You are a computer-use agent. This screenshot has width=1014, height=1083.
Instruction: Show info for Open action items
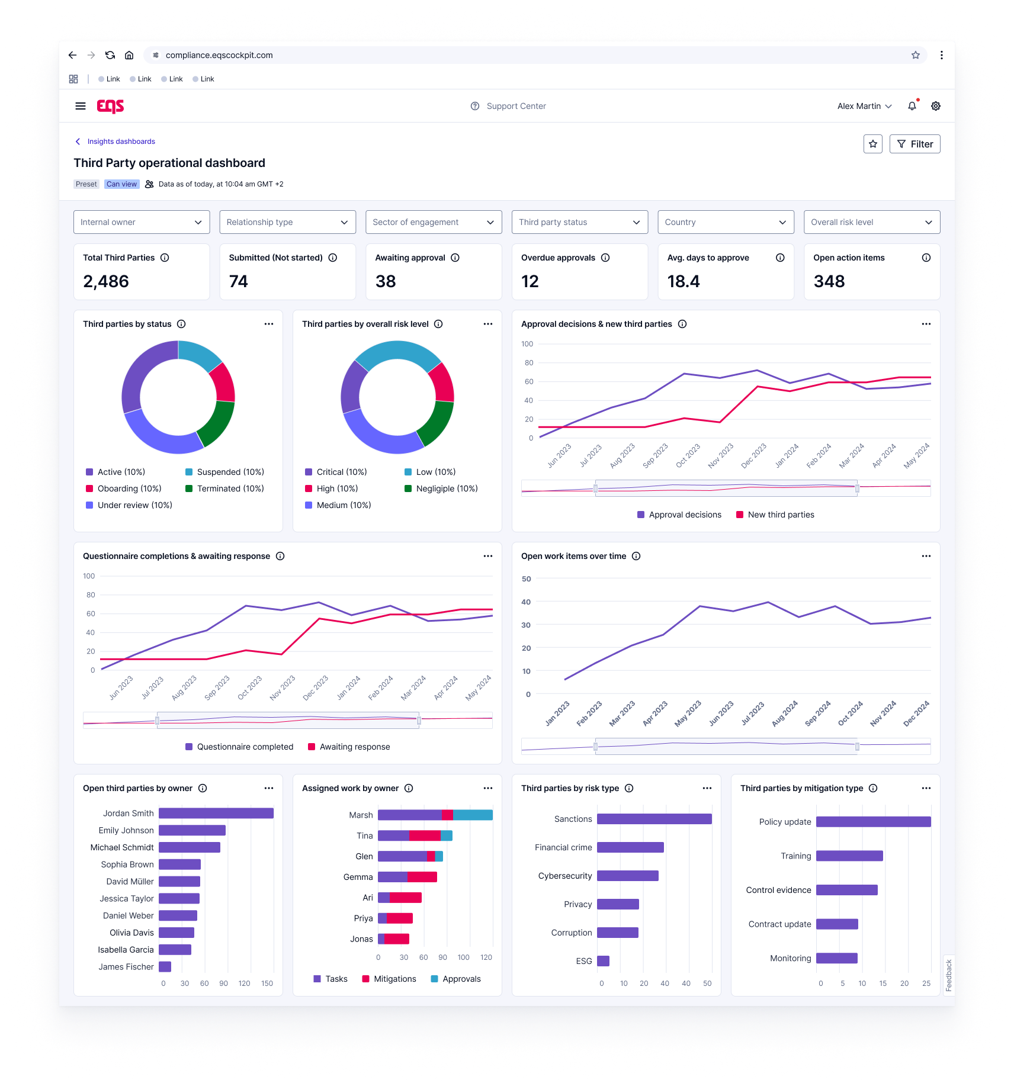click(x=926, y=258)
